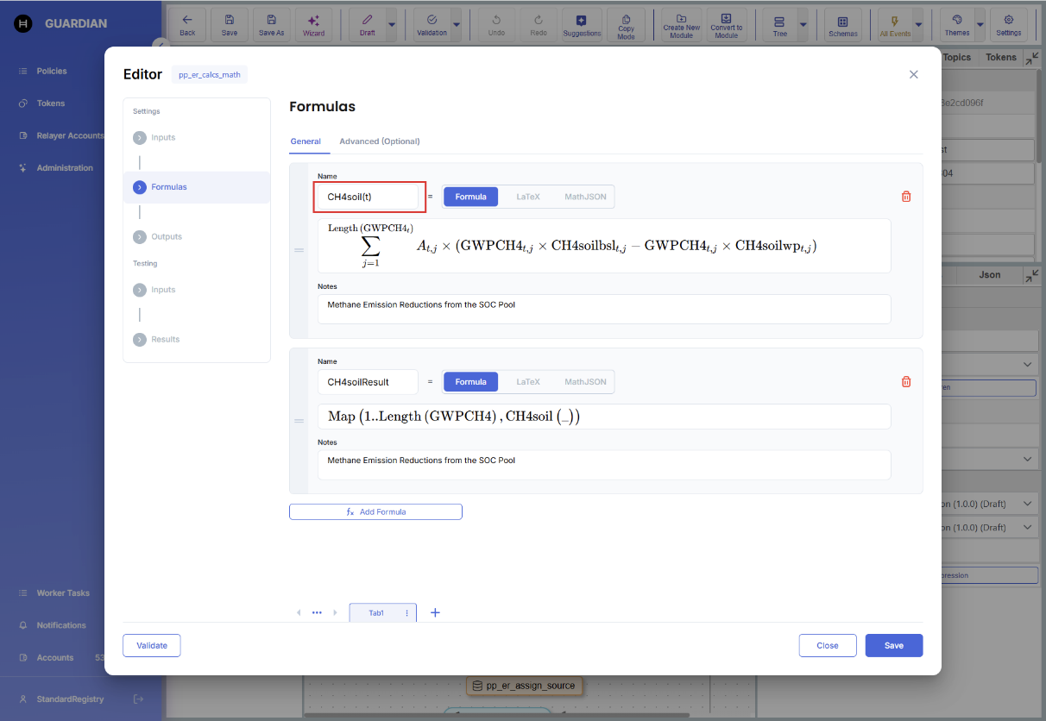Switch CH4soil(t) formula to MathJSON mode
1046x721 pixels.
pos(585,197)
